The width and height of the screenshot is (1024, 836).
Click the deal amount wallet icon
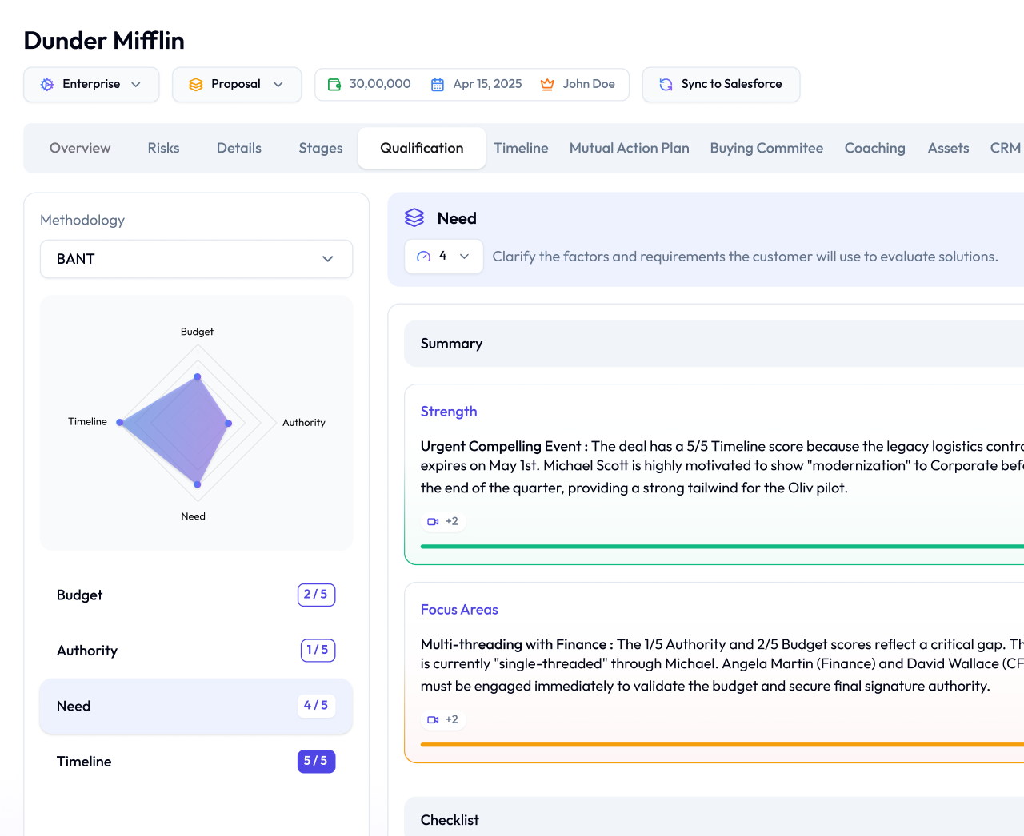coord(334,84)
